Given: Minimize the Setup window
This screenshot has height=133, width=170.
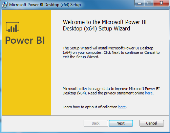Looking at the screenshot, I should pyautogui.click(x=140, y=3).
